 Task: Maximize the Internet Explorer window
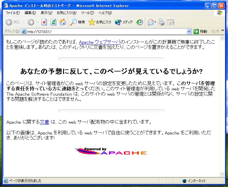click(x=215, y=6)
